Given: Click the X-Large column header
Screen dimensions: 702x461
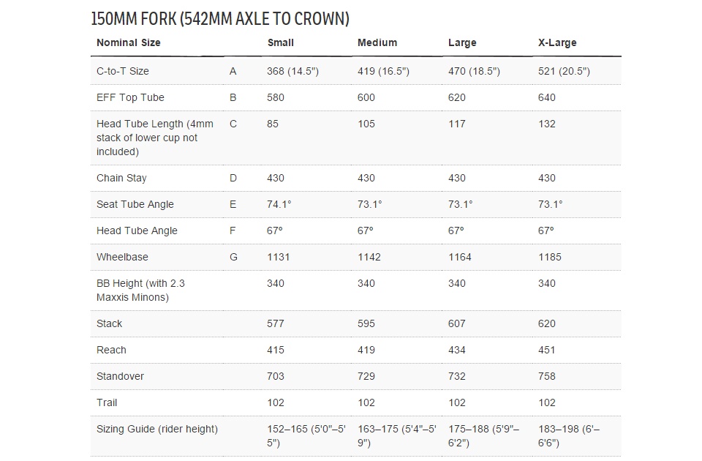Looking at the screenshot, I should point(557,42).
